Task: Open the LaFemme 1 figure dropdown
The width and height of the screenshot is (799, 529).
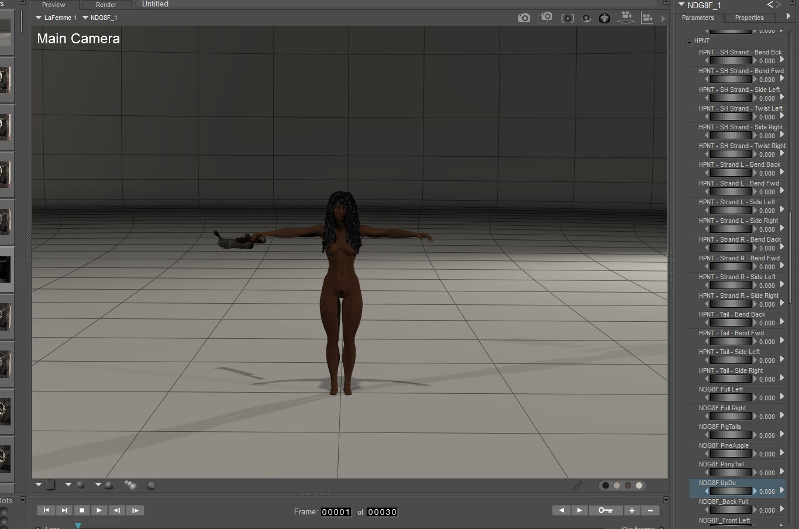Action: pos(56,18)
